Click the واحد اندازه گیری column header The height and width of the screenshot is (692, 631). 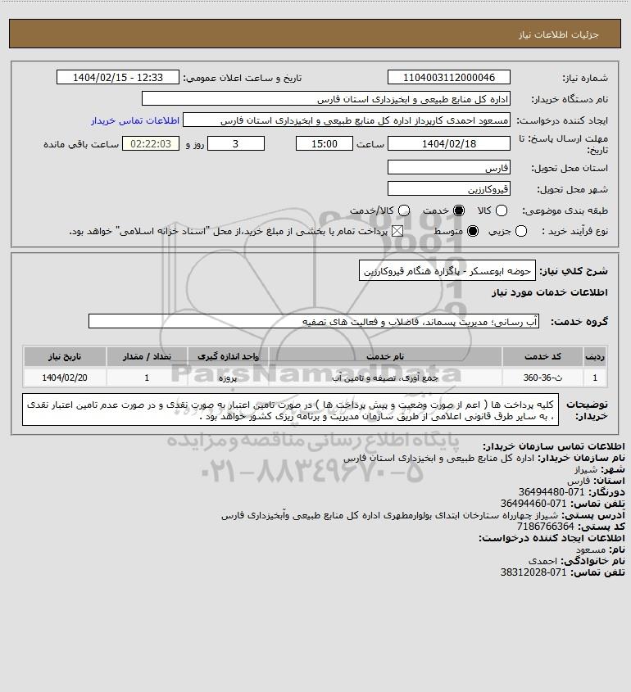[x=228, y=356]
